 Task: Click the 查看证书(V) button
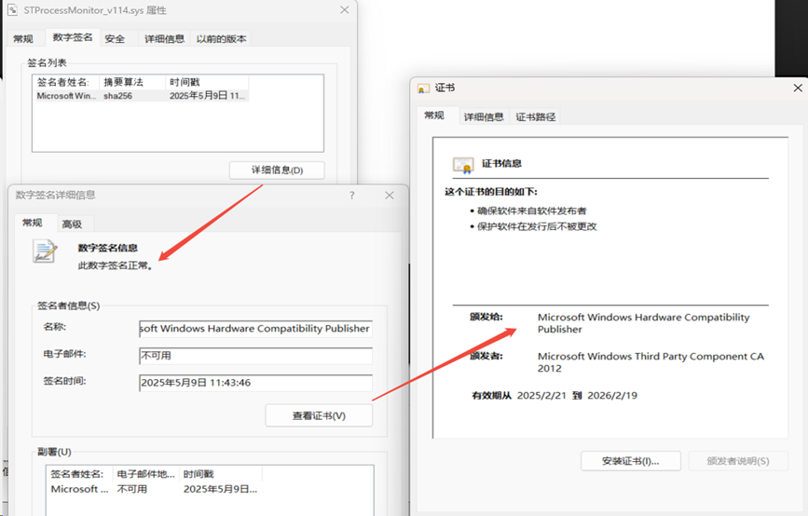click(x=319, y=415)
